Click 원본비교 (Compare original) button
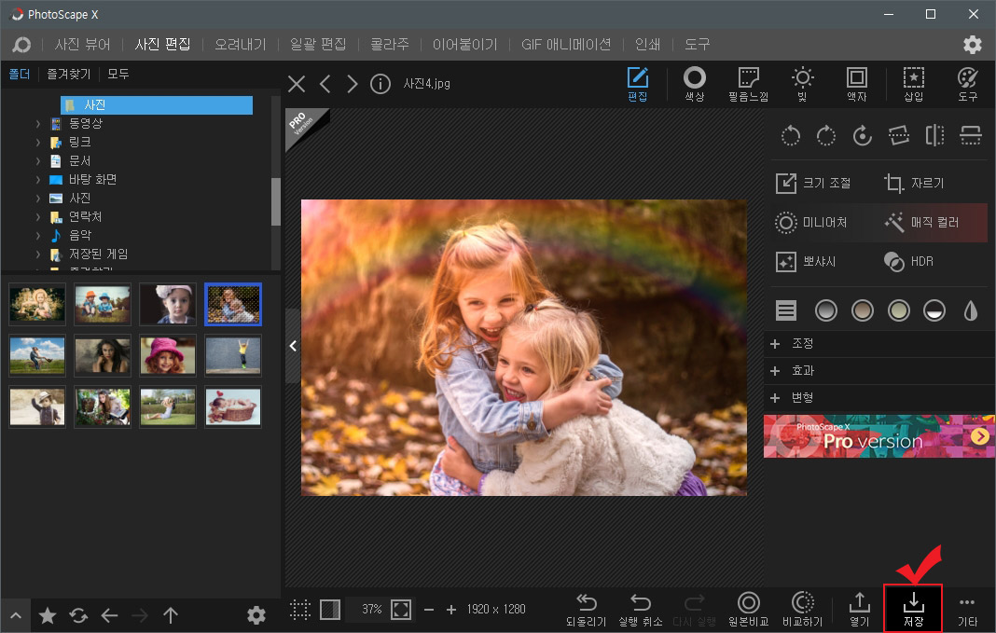The image size is (996, 633). [748, 609]
